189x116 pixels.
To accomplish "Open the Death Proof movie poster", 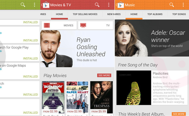I will (x=53, y=97).
